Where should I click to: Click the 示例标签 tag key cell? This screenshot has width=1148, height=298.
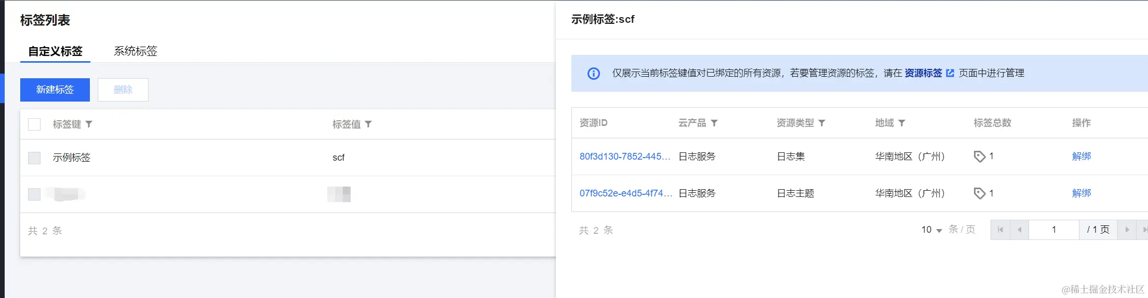tap(72, 158)
